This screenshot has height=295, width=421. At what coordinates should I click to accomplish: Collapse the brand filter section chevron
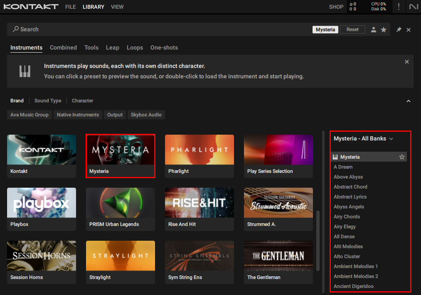pyautogui.click(x=409, y=101)
